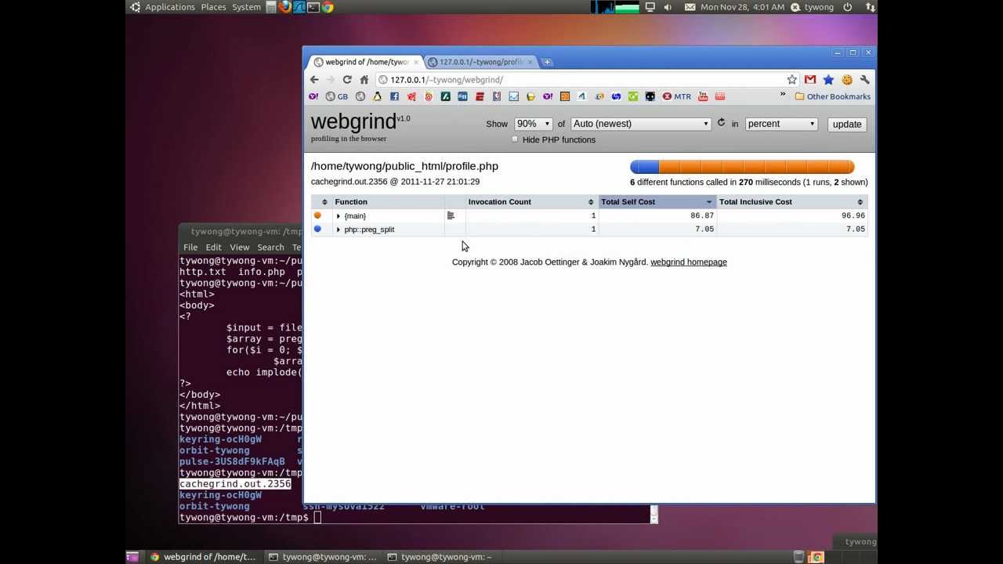This screenshot has width=1003, height=564.
Task: Open a new browser tab
Action: [547, 62]
